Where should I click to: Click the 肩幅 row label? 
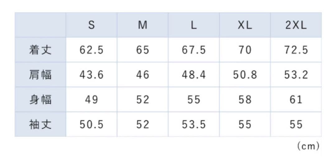tap(40, 75)
